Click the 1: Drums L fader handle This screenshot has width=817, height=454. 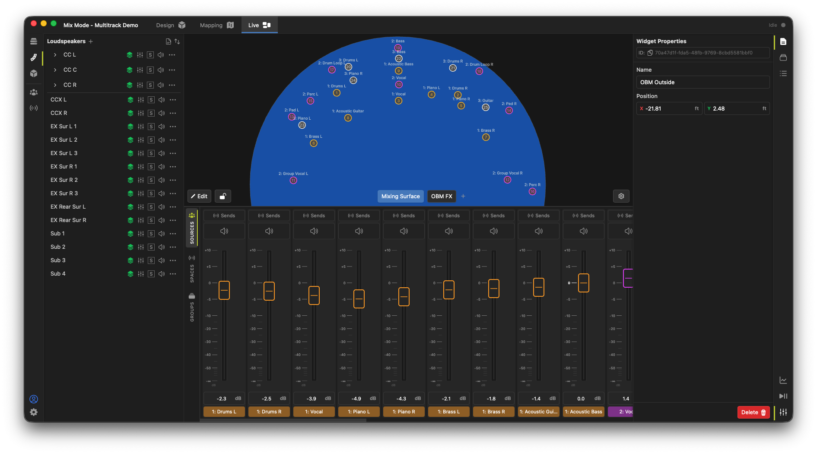[224, 290]
